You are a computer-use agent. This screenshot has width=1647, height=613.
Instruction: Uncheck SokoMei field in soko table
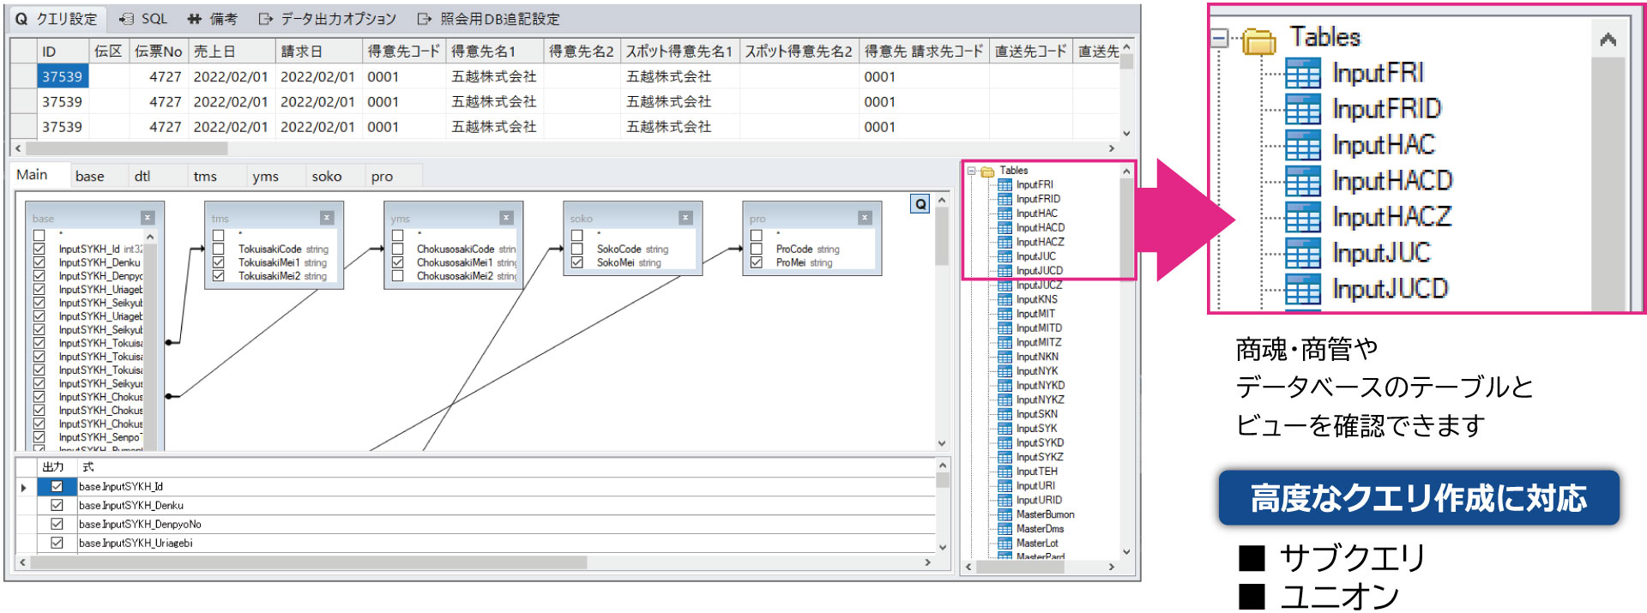[577, 262]
